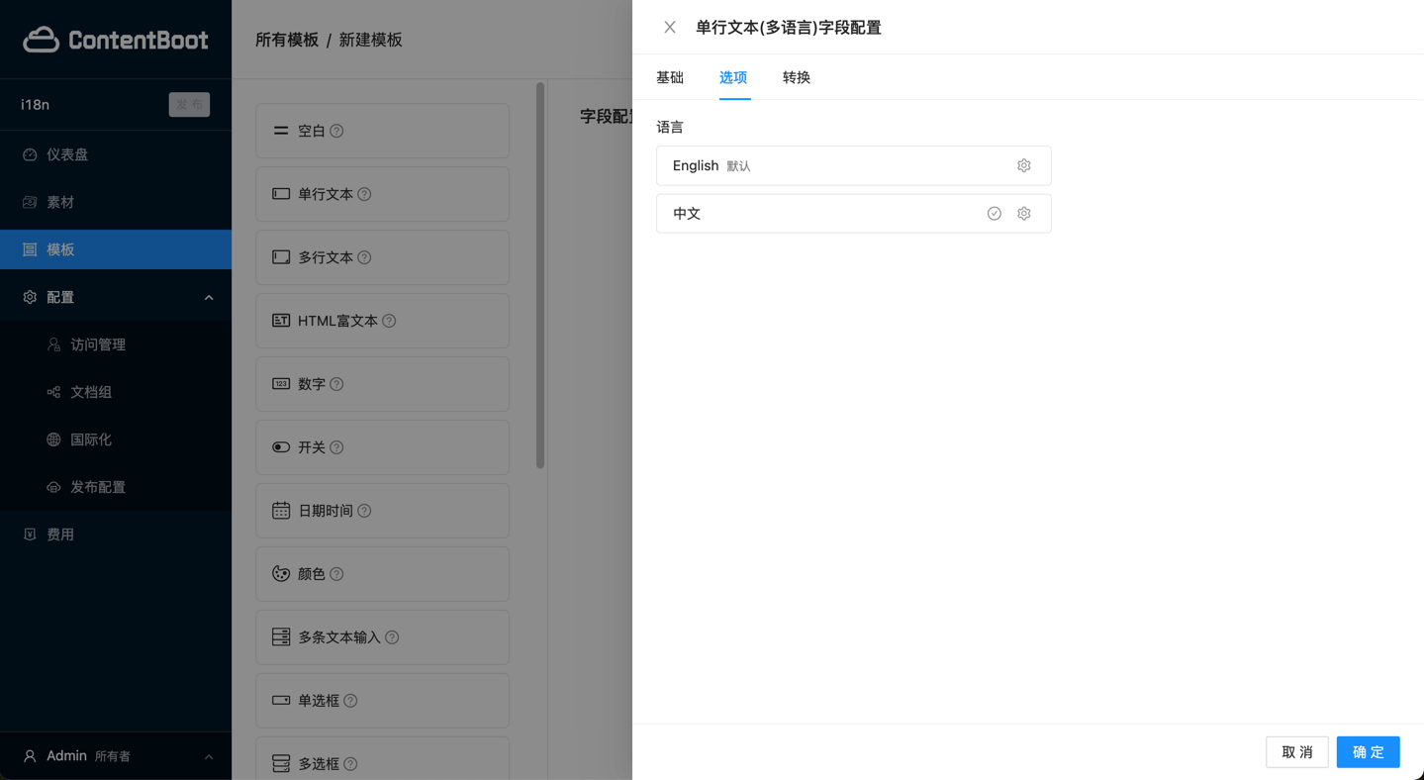
Task: Click help icon next to 多条文本输入
Action: tap(392, 637)
